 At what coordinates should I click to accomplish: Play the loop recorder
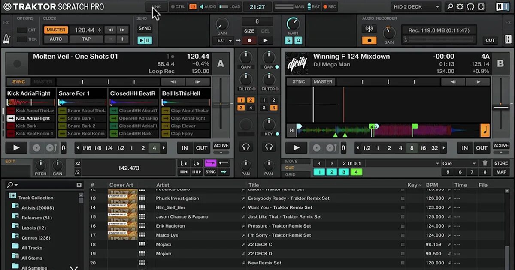click(266, 40)
